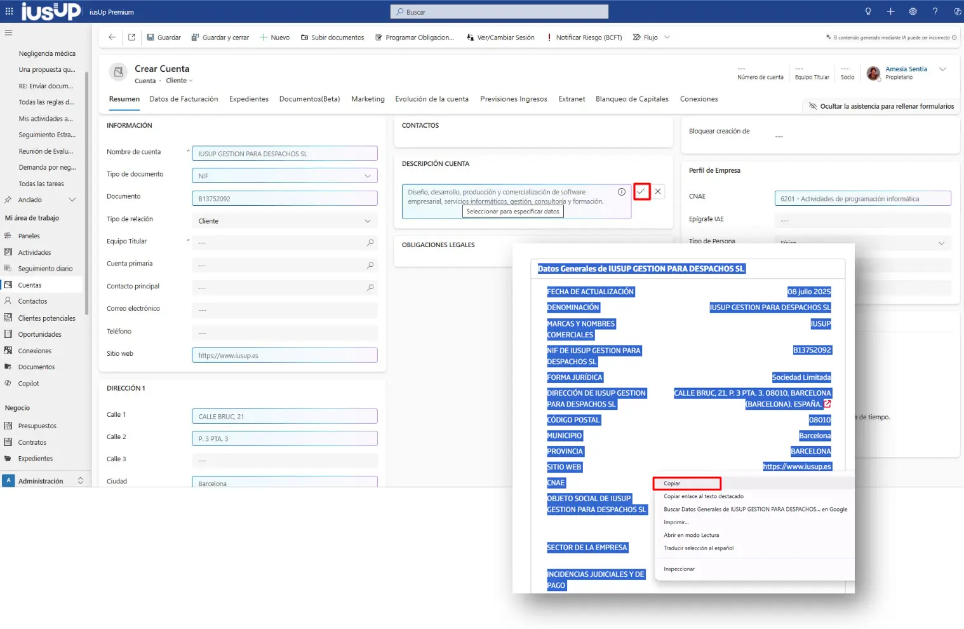Expand the Flujo dropdown chevron
This screenshot has height=629, width=964.
click(667, 37)
